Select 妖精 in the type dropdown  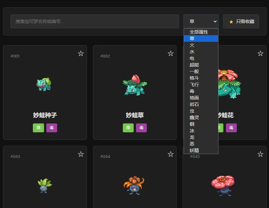201,150
